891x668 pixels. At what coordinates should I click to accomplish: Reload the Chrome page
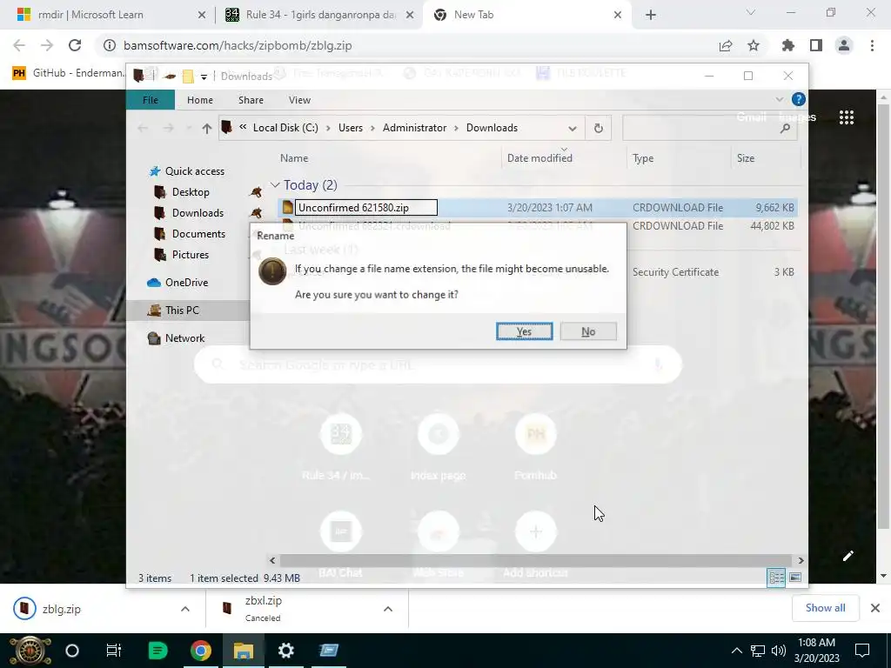coord(75,45)
